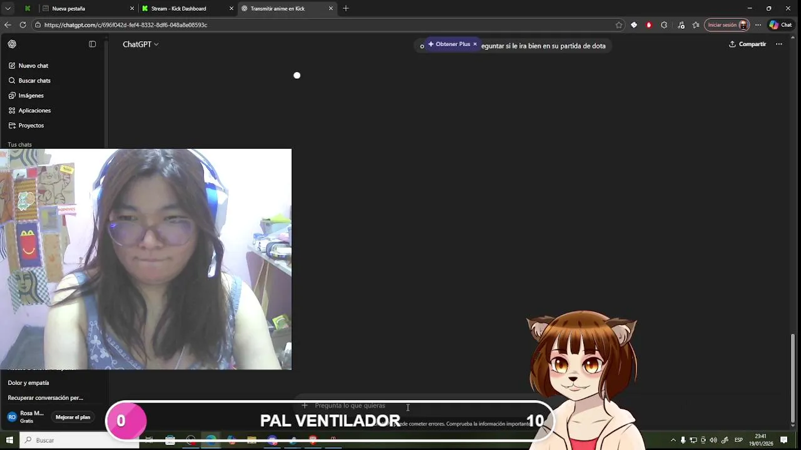This screenshot has width=801, height=450.
Task: Open the Extensions puzzle icon
Action: click(x=664, y=25)
